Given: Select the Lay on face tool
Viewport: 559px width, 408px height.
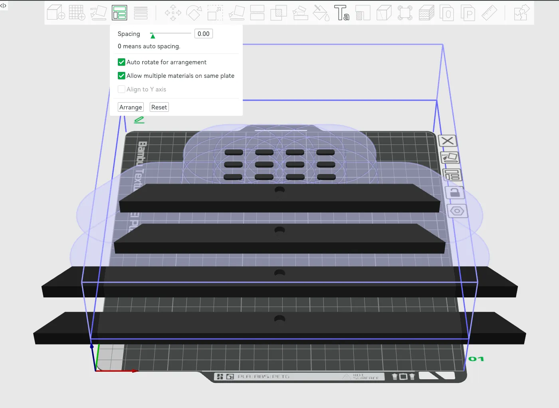Looking at the screenshot, I should click(x=236, y=12).
